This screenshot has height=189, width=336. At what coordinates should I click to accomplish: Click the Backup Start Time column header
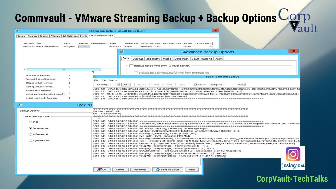150,43
